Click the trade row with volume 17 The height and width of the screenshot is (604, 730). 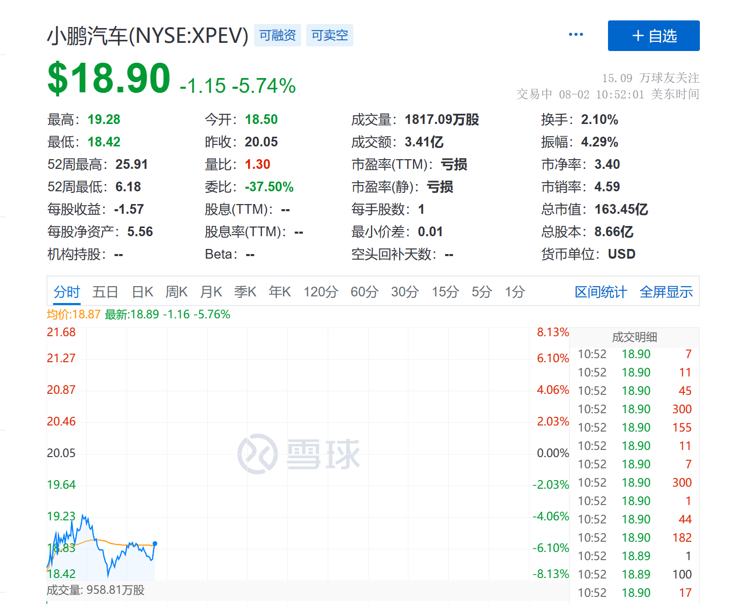[635, 593]
